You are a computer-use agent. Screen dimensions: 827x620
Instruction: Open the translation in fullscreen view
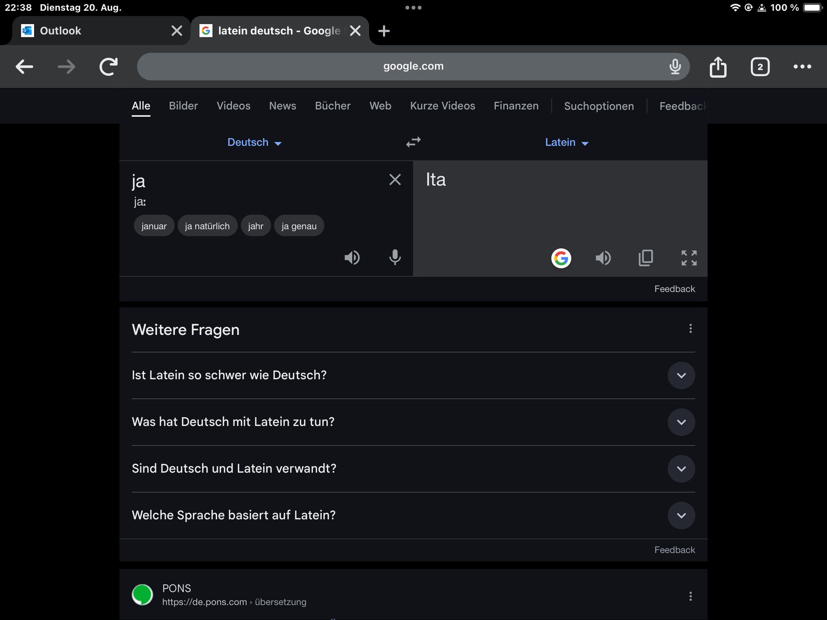[689, 258]
